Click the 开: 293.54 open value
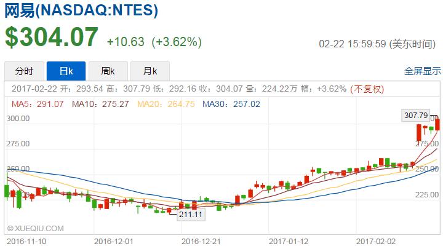 (x=81, y=89)
